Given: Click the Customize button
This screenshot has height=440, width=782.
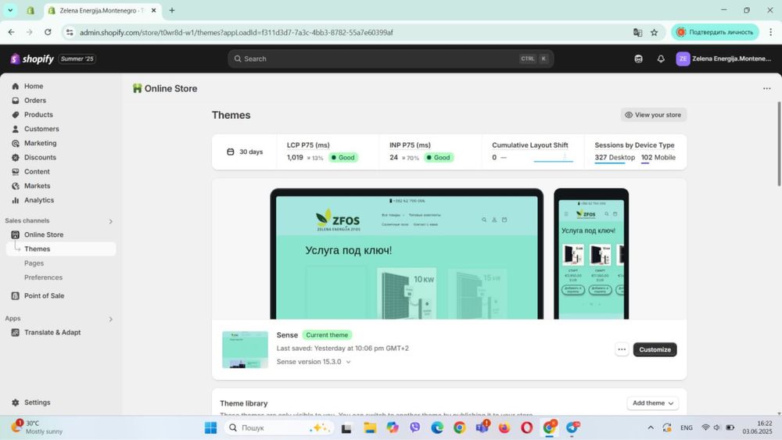Looking at the screenshot, I should click(655, 349).
